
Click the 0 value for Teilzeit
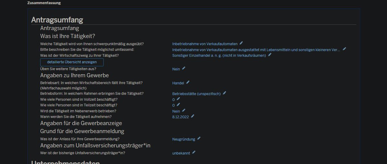[x=174, y=105]
